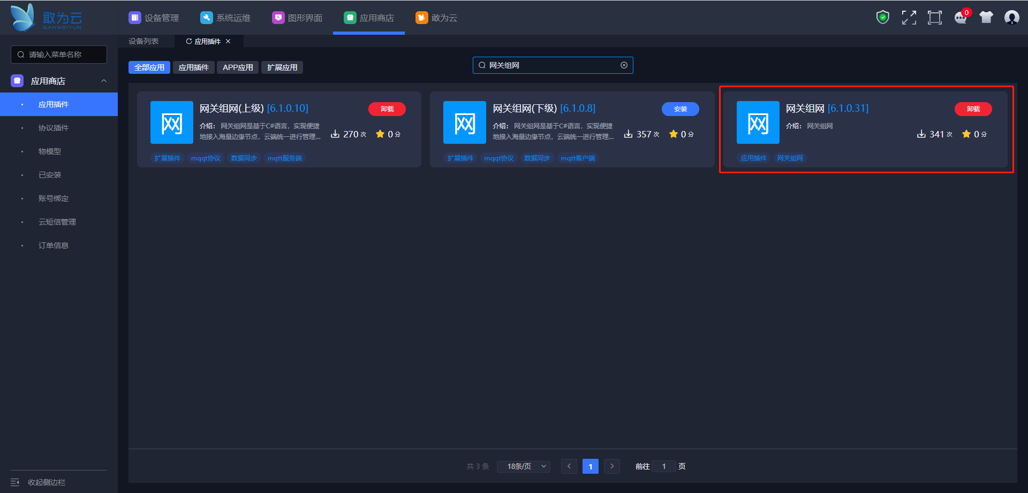Go to next page arrow
This screenshot has width=1028, height=493.
612,466
